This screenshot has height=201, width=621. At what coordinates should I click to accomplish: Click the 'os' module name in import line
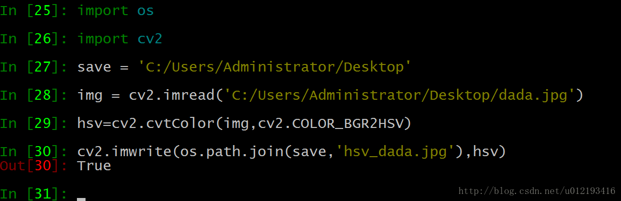145,11
